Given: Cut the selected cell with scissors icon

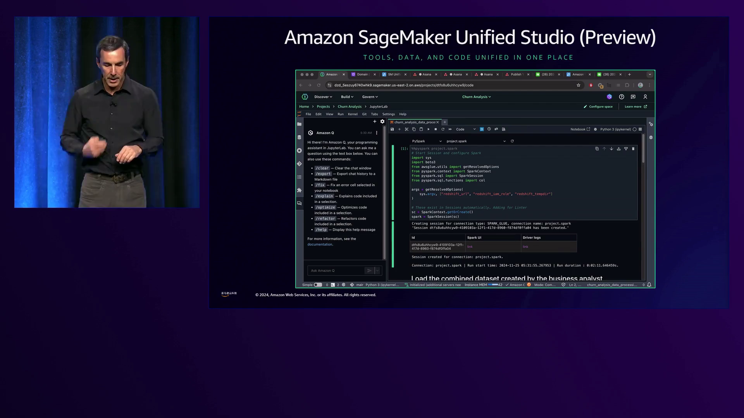Looking at the screenshot, I should 406,129.
